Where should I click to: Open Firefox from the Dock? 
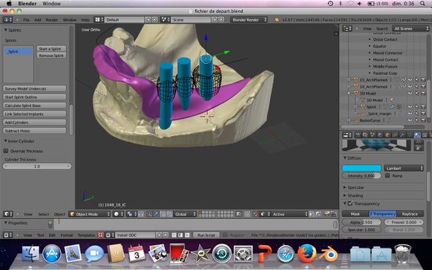coord(306,254)
